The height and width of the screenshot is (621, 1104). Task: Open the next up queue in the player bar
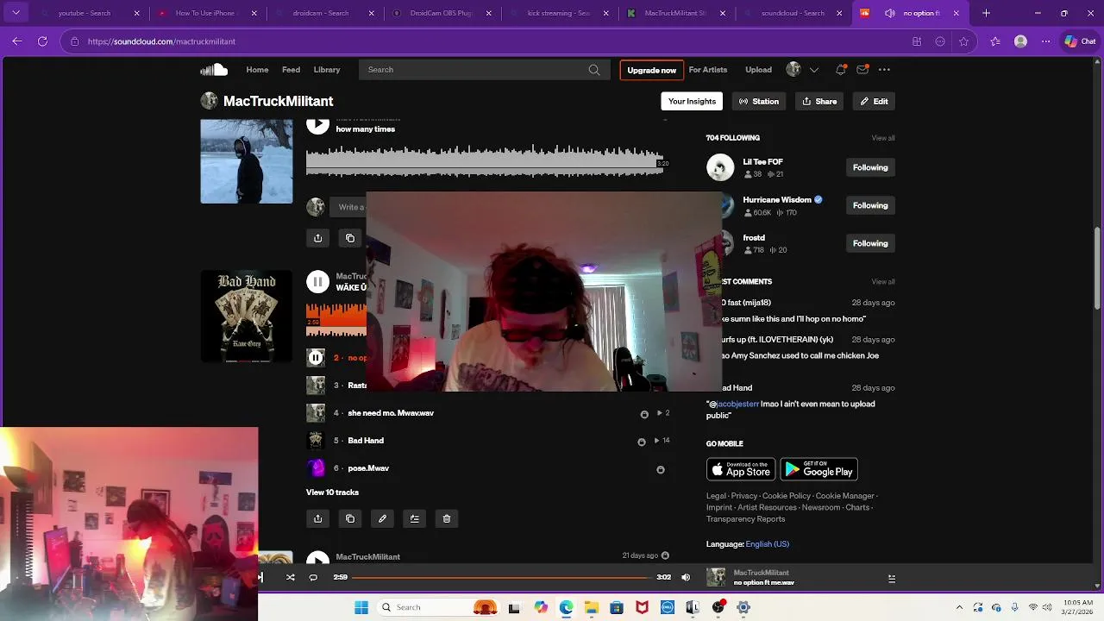pos(892,578)
